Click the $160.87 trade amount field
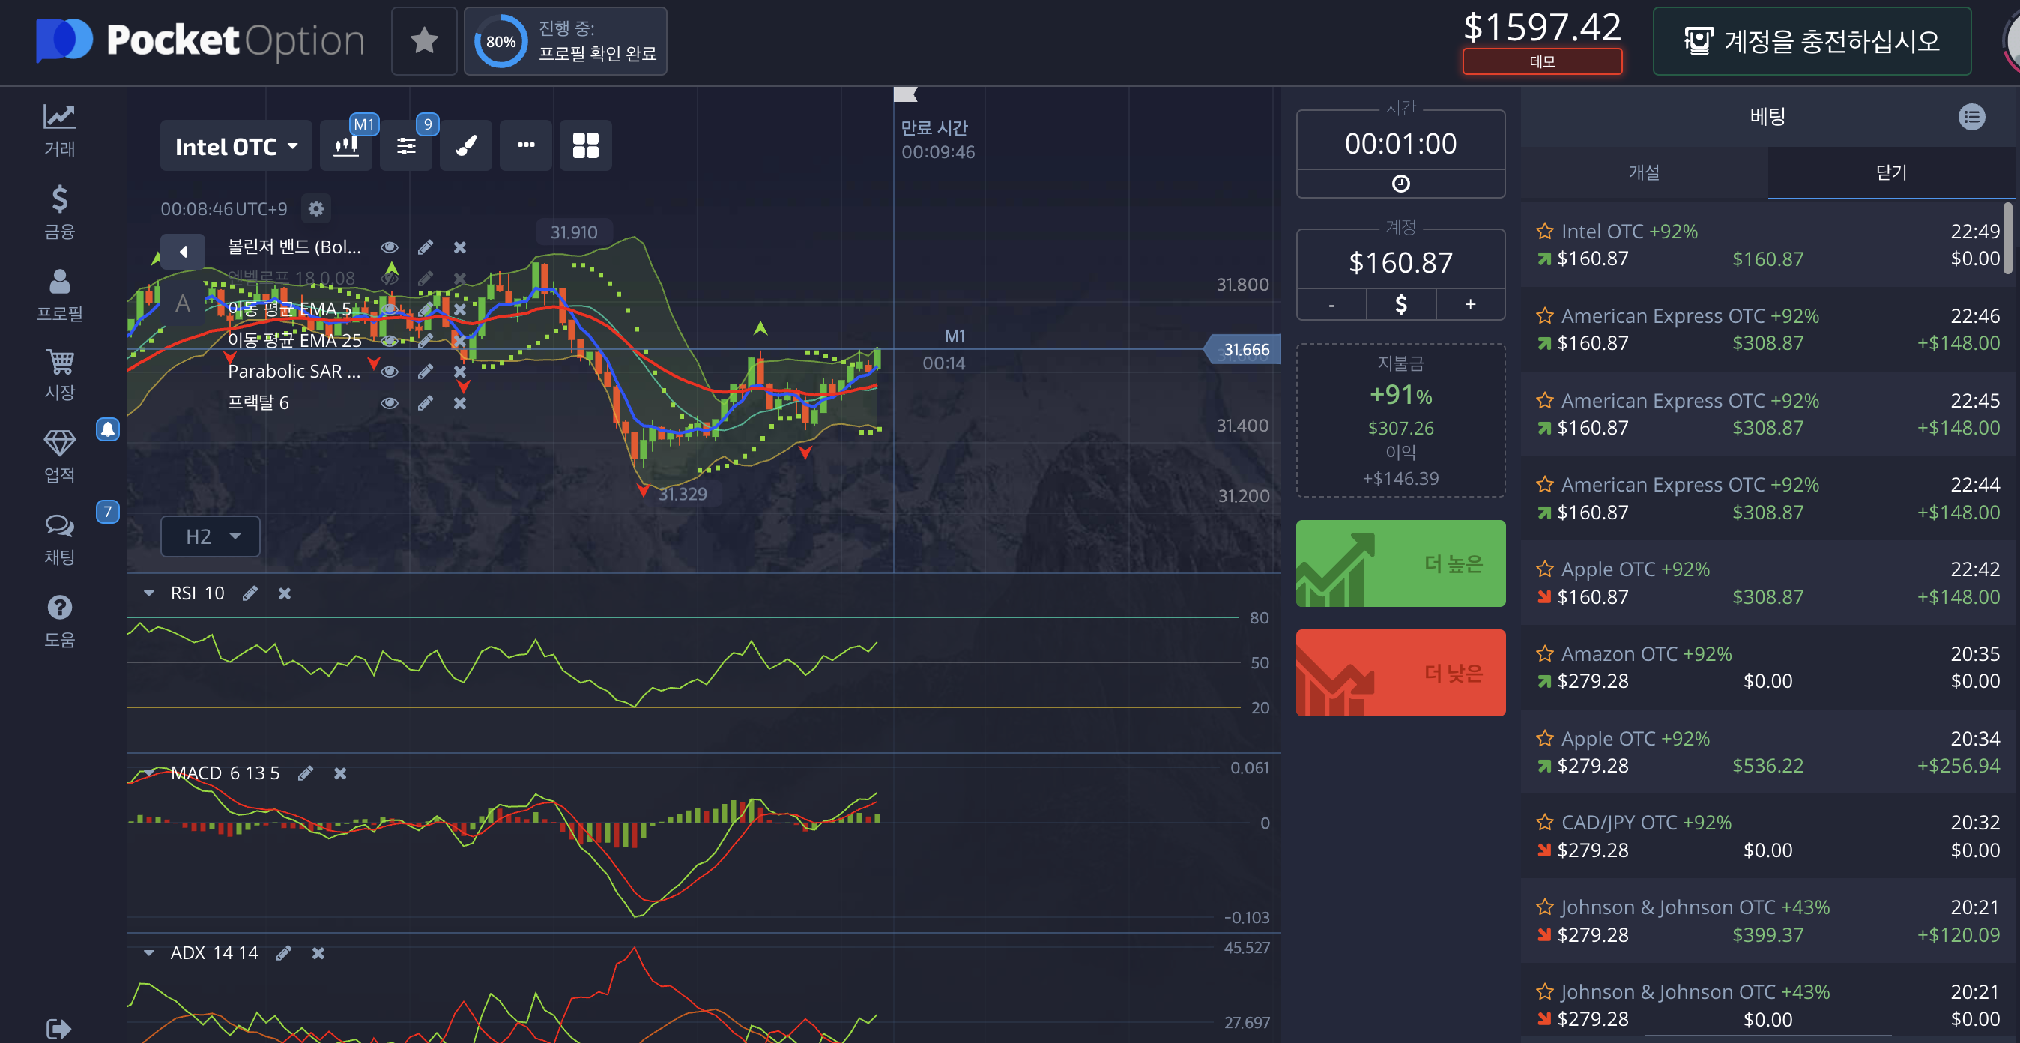The height and width of the screenshot is (1043, 2020). click(x=1400, y=262)
